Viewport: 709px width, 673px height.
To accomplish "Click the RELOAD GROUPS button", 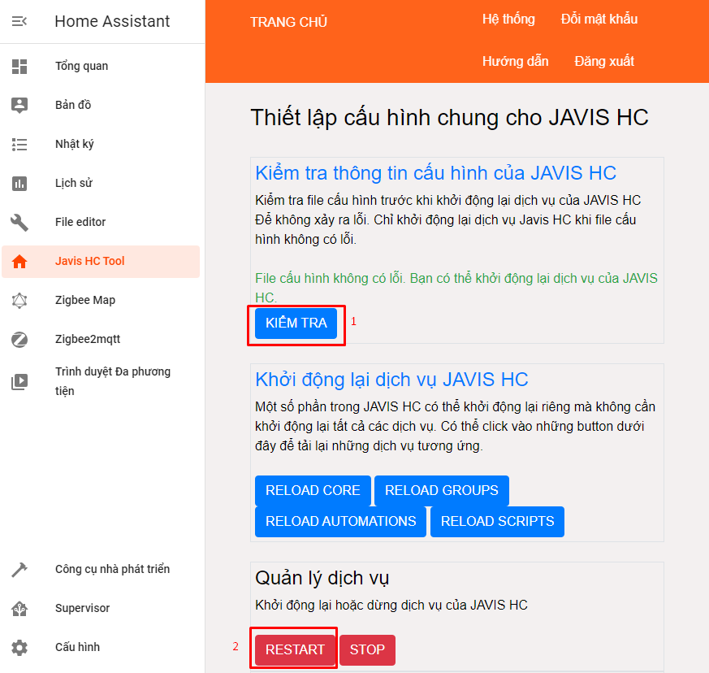I will tap(441, 491).
